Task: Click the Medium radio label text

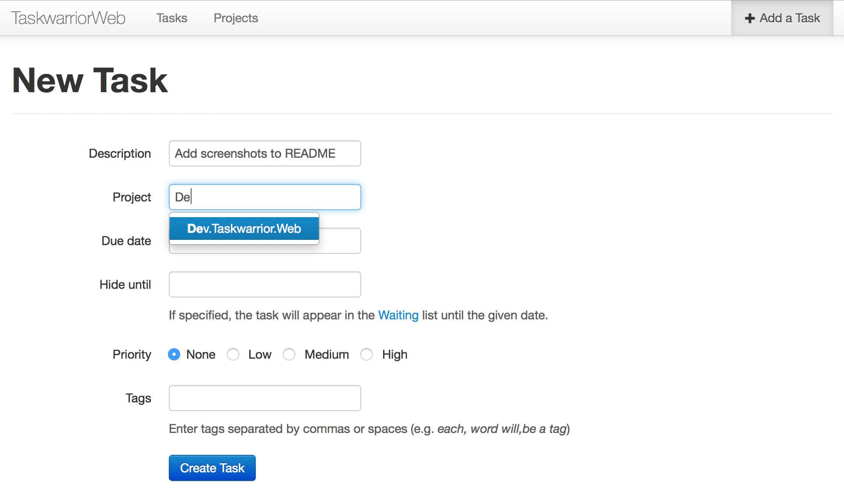Action: (327, 354)
